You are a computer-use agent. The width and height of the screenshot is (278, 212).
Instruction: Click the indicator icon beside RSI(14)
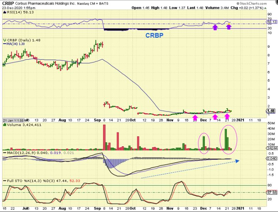pos(5,12)
